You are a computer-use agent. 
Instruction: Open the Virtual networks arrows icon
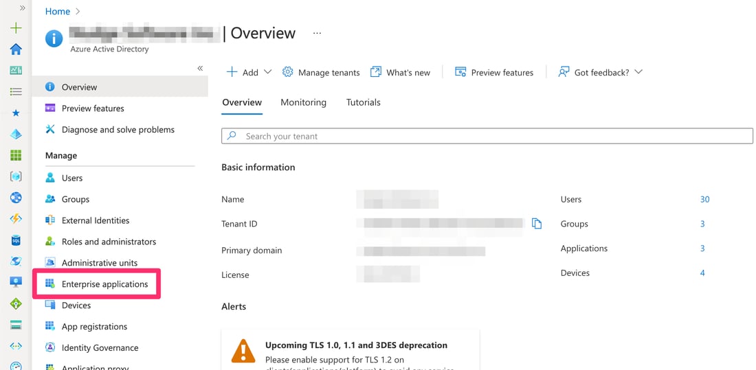[x=16, y=346]
